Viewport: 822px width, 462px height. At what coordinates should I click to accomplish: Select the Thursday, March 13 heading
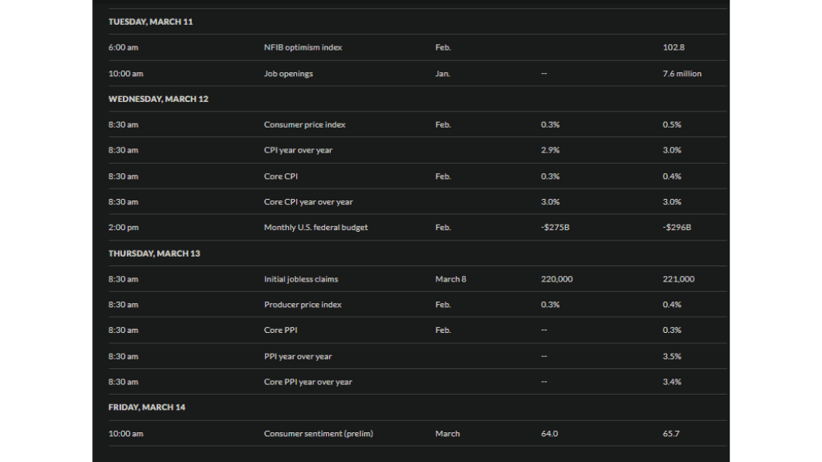[154, 253]
